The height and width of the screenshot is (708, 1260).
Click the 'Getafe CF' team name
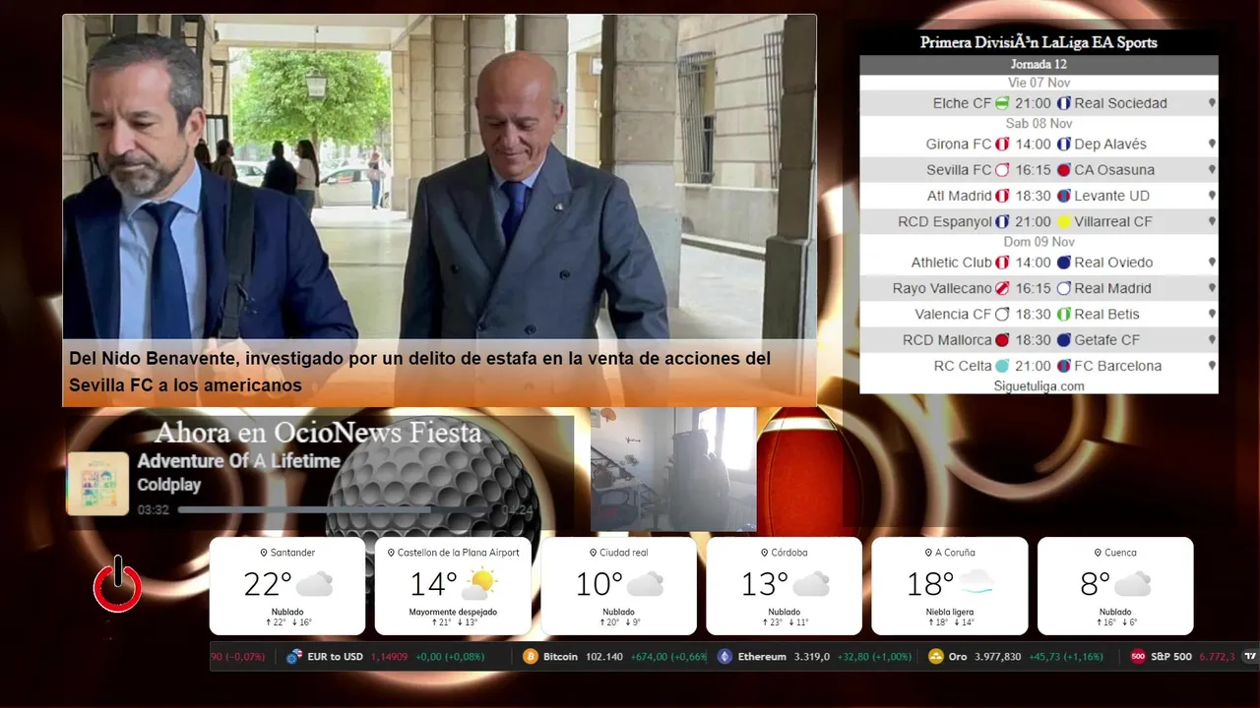coord(1107,340)
